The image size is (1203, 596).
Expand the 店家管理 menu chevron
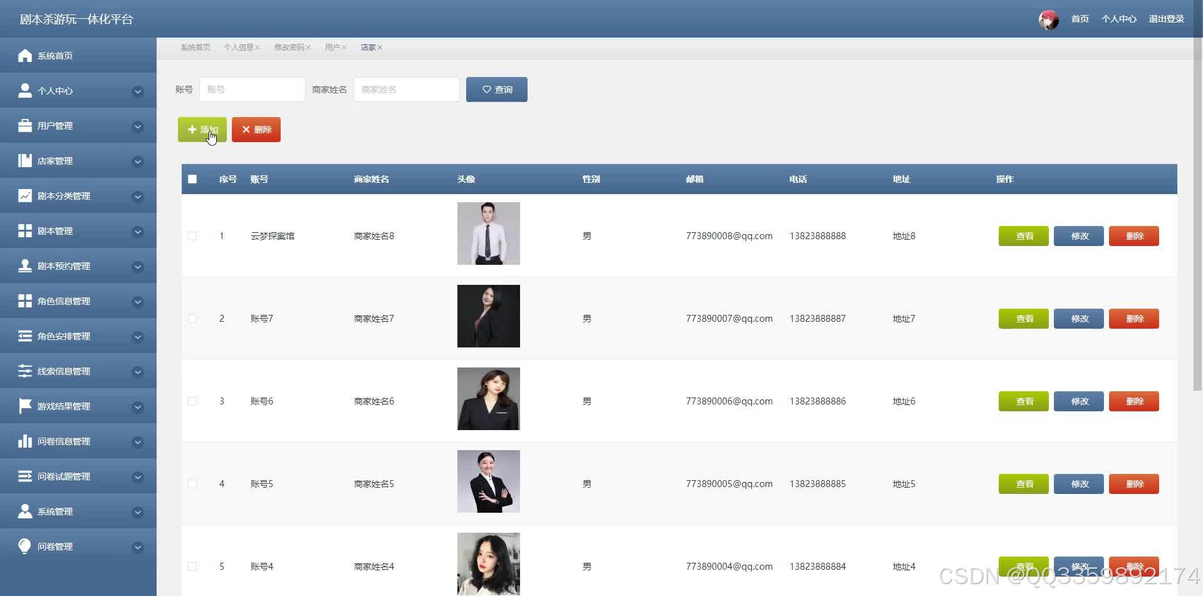click(138, 162)
